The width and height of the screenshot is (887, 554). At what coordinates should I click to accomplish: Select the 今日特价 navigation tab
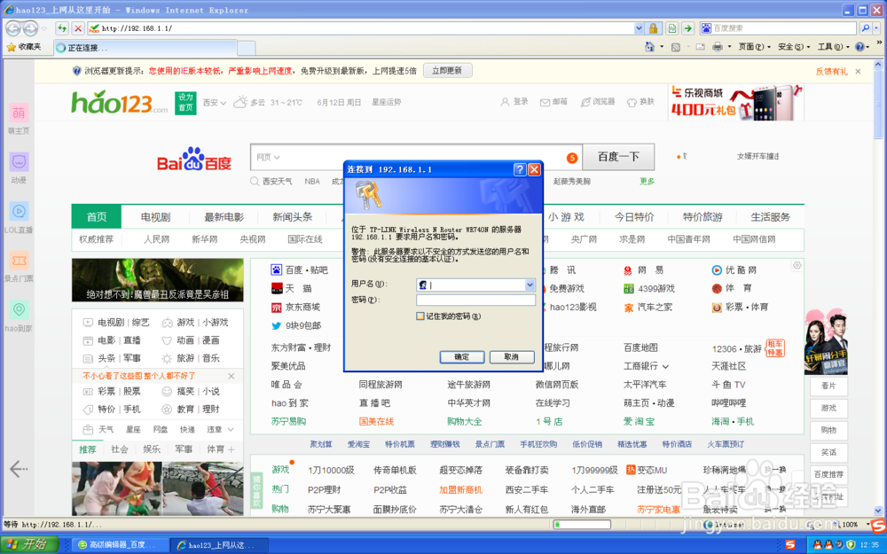[634, 217]
